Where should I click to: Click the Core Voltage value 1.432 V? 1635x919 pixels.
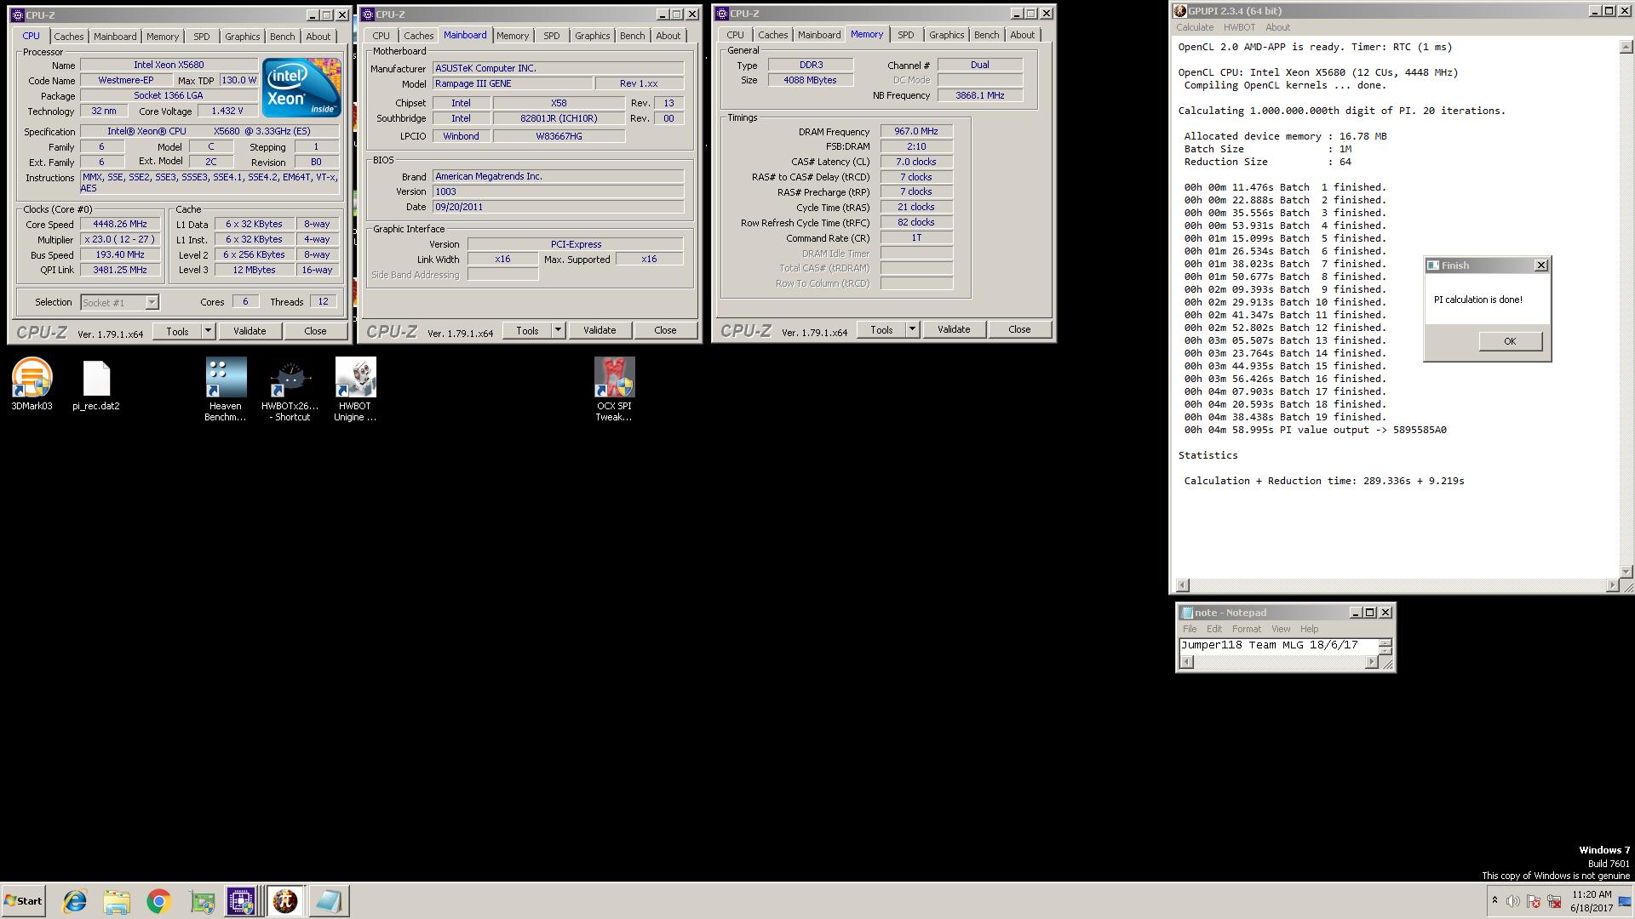227,111
